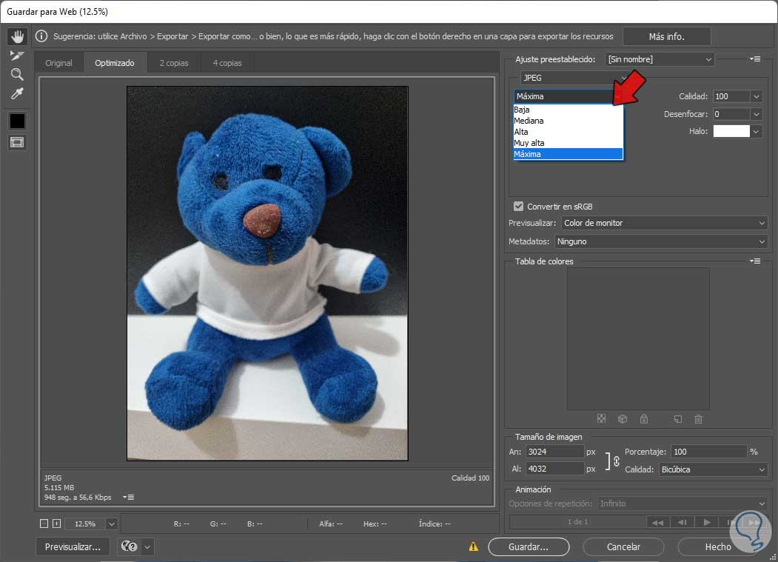Click the lock color icon

(643, 419)
